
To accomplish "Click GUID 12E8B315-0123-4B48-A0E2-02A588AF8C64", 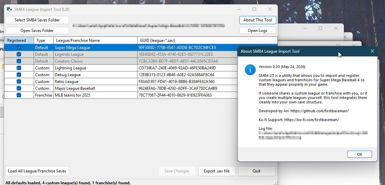I will coord(176,75).
